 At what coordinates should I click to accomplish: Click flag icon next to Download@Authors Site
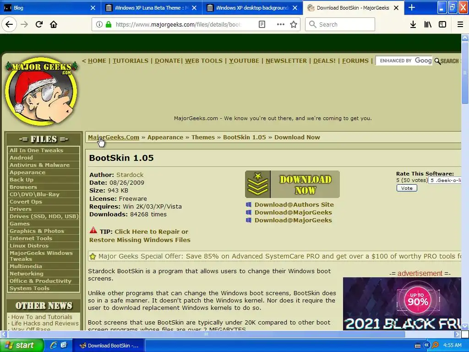click(x=249, y=205)
